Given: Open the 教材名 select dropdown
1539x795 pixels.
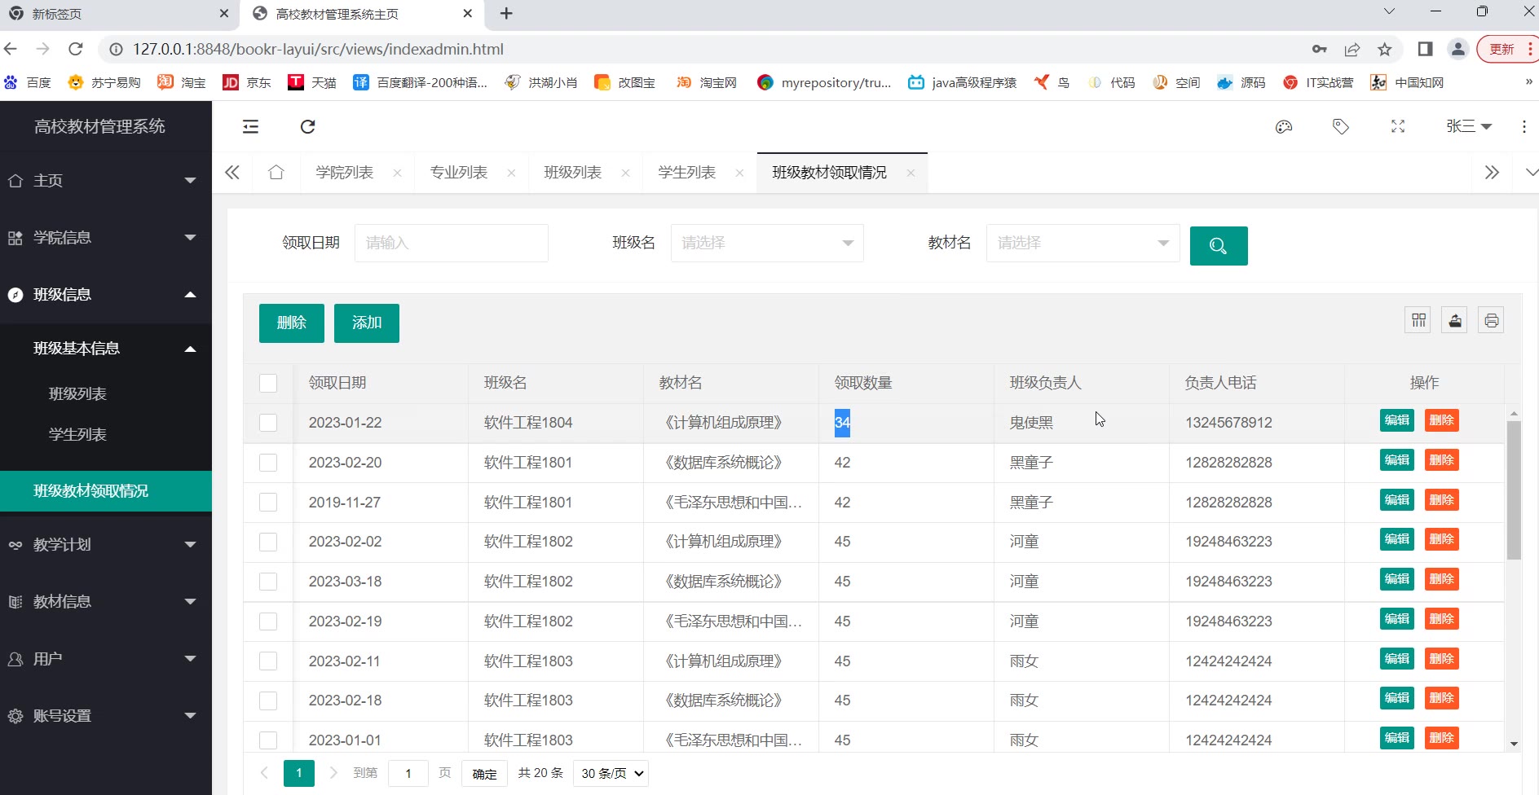Looking at the screenshot, I should pyautogui.click(x=1083, y=243).
